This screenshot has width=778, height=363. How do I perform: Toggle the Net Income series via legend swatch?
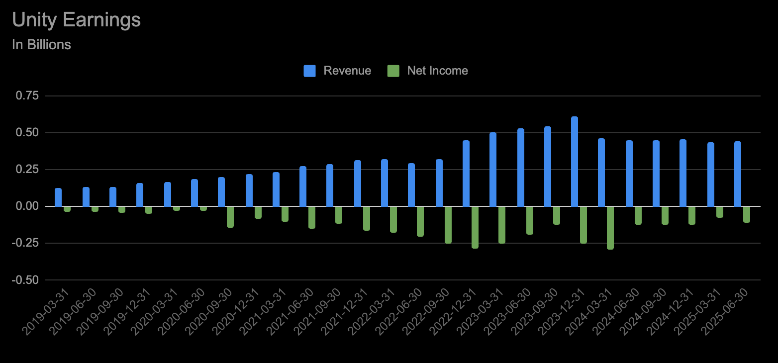(394, 71)
